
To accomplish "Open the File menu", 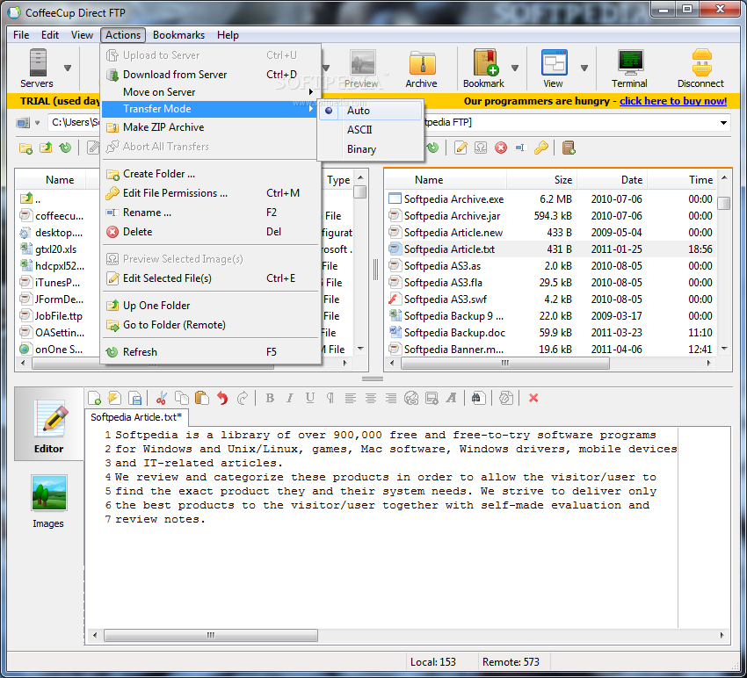I will (x=21, y=35).
